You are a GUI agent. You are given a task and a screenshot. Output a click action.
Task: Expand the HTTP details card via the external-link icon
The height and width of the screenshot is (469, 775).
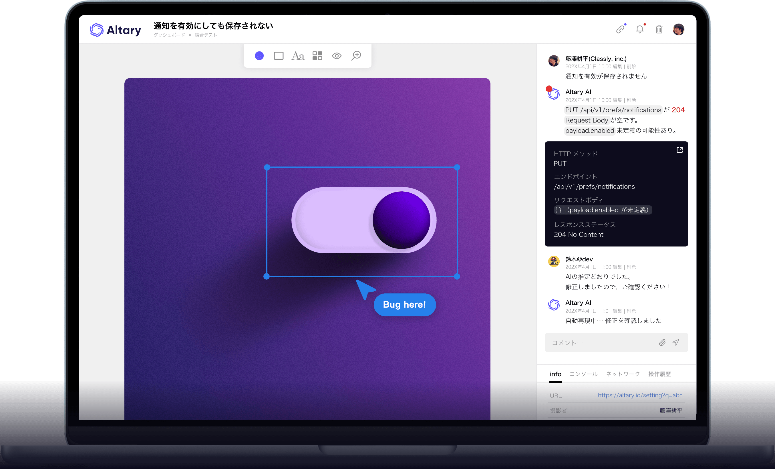pos(679,150)
